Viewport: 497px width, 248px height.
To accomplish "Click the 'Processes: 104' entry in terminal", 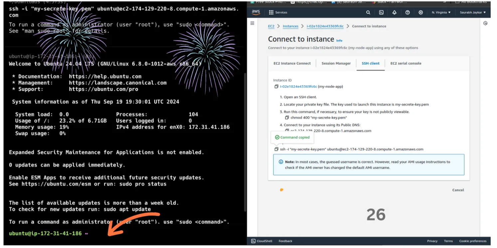I will 157,115.
